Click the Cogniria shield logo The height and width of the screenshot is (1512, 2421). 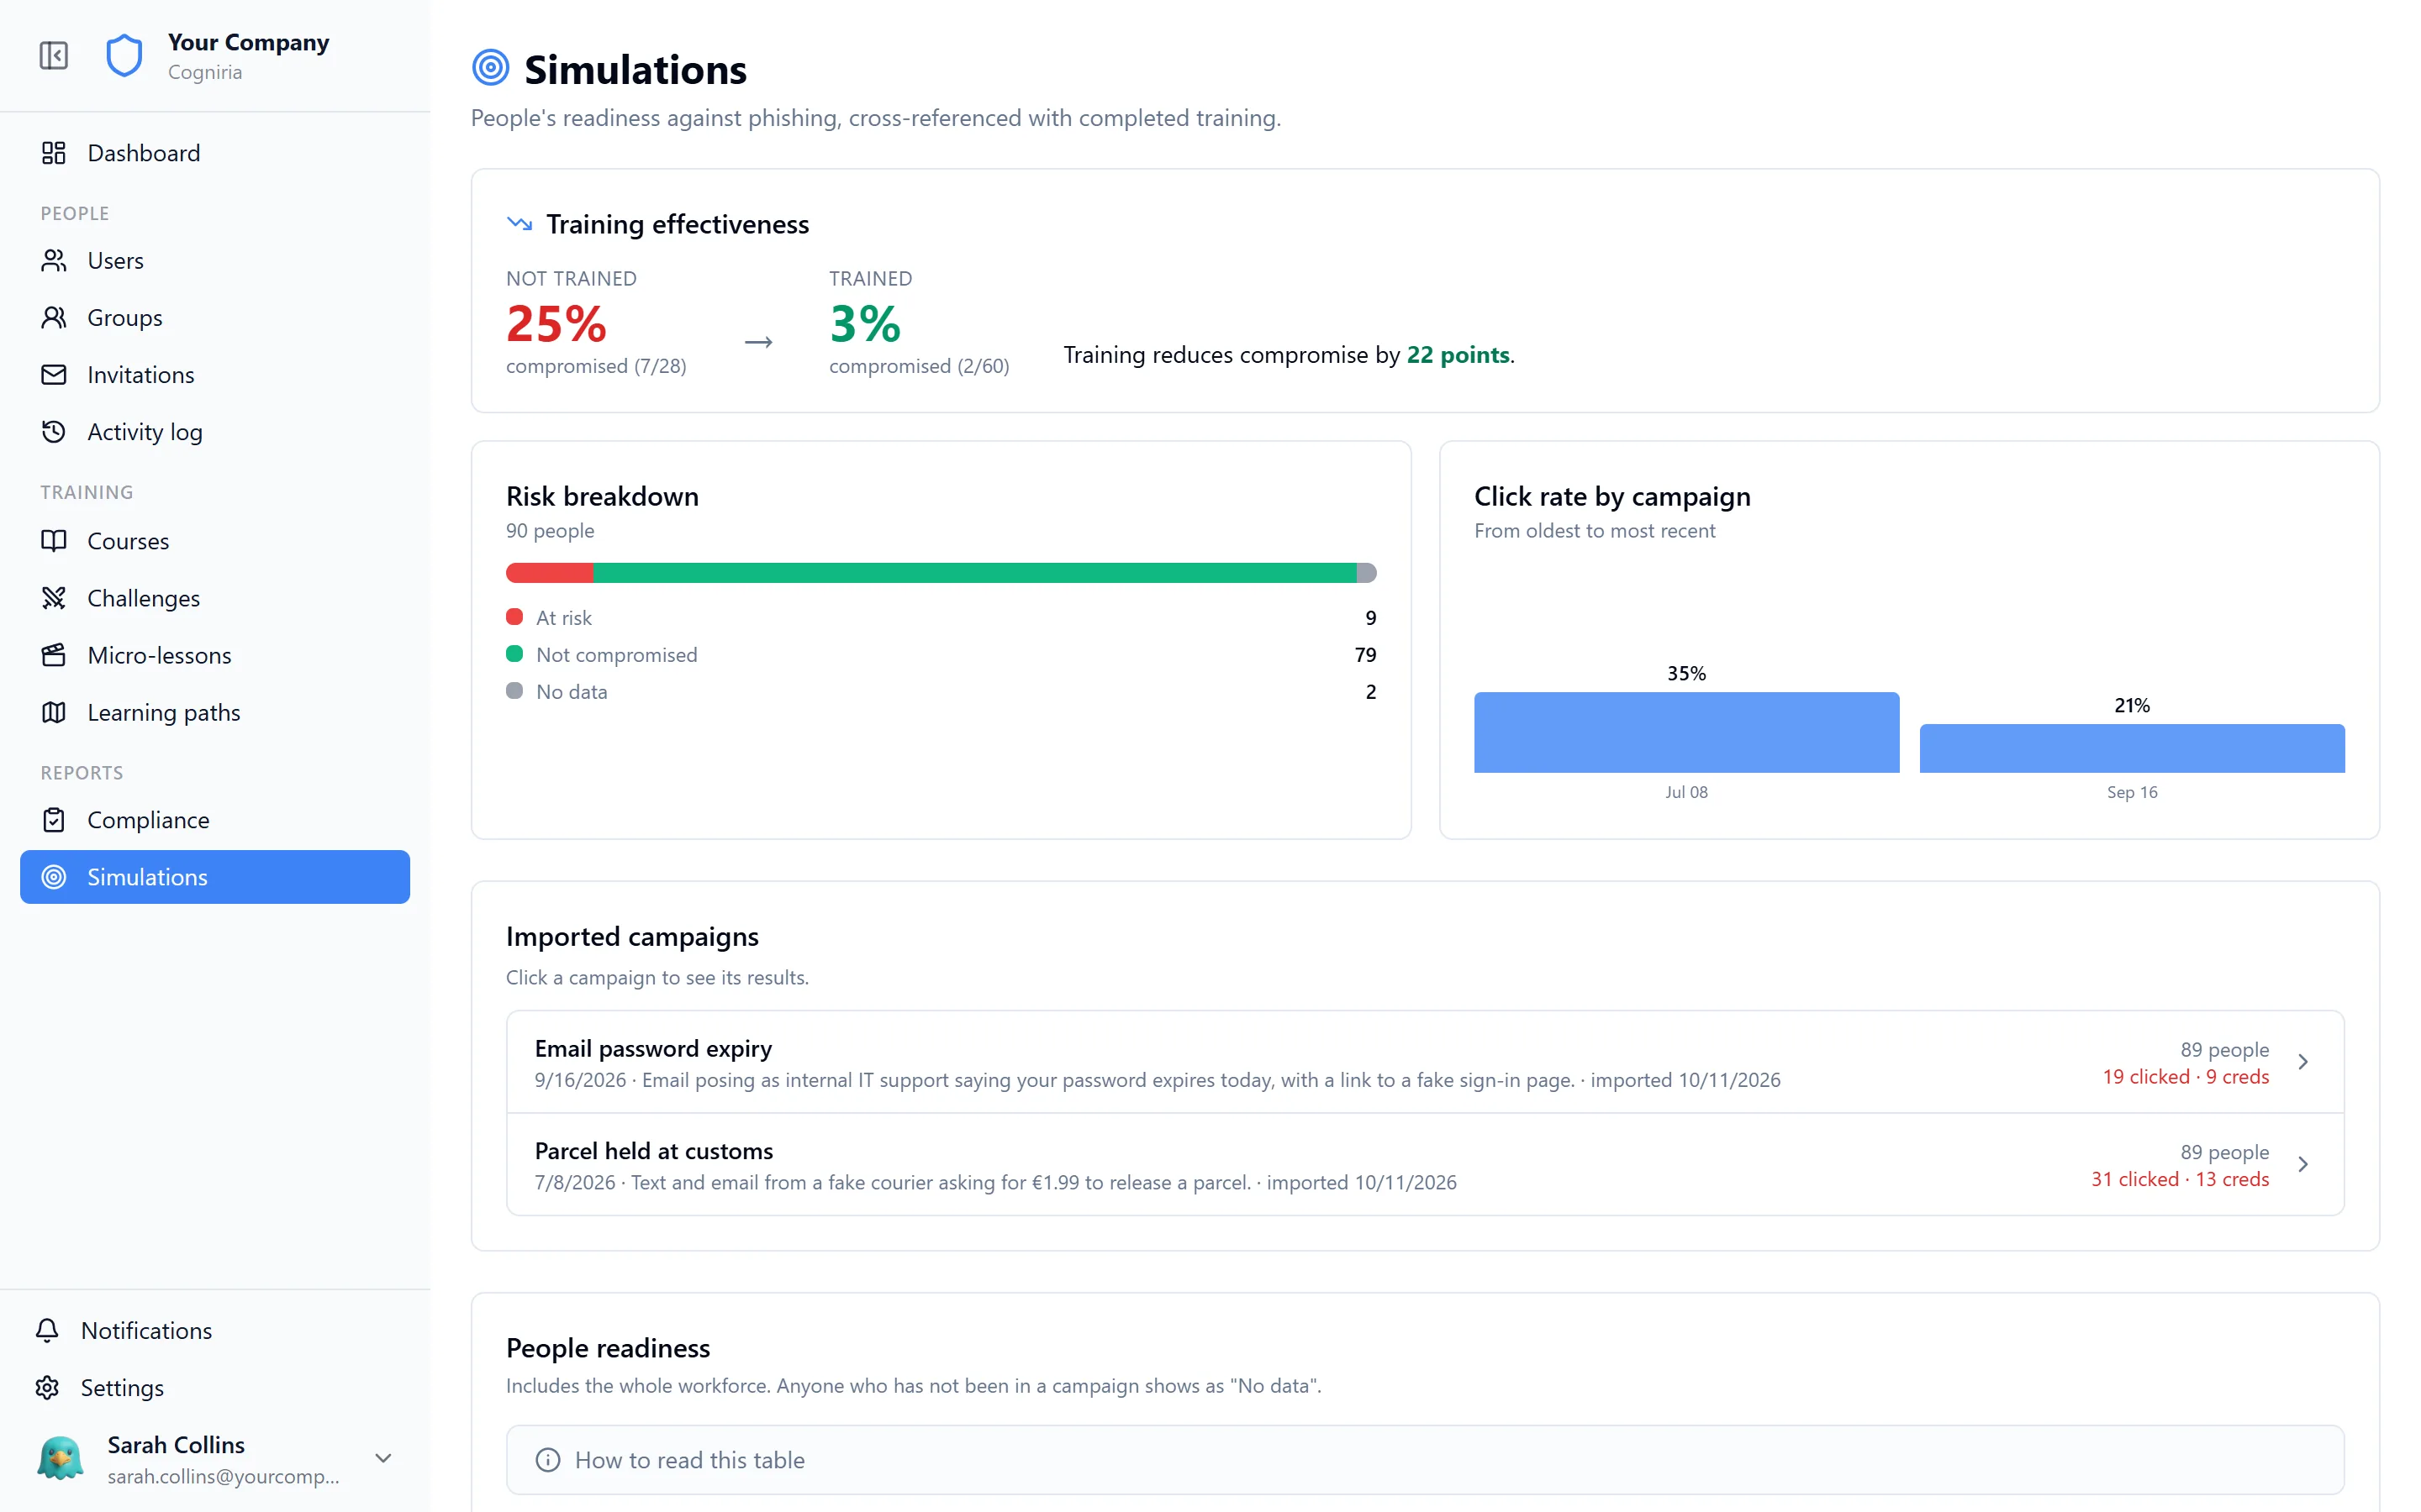[124, 55]
